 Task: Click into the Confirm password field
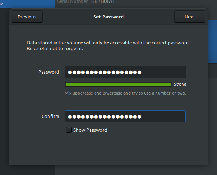[125, 116]
